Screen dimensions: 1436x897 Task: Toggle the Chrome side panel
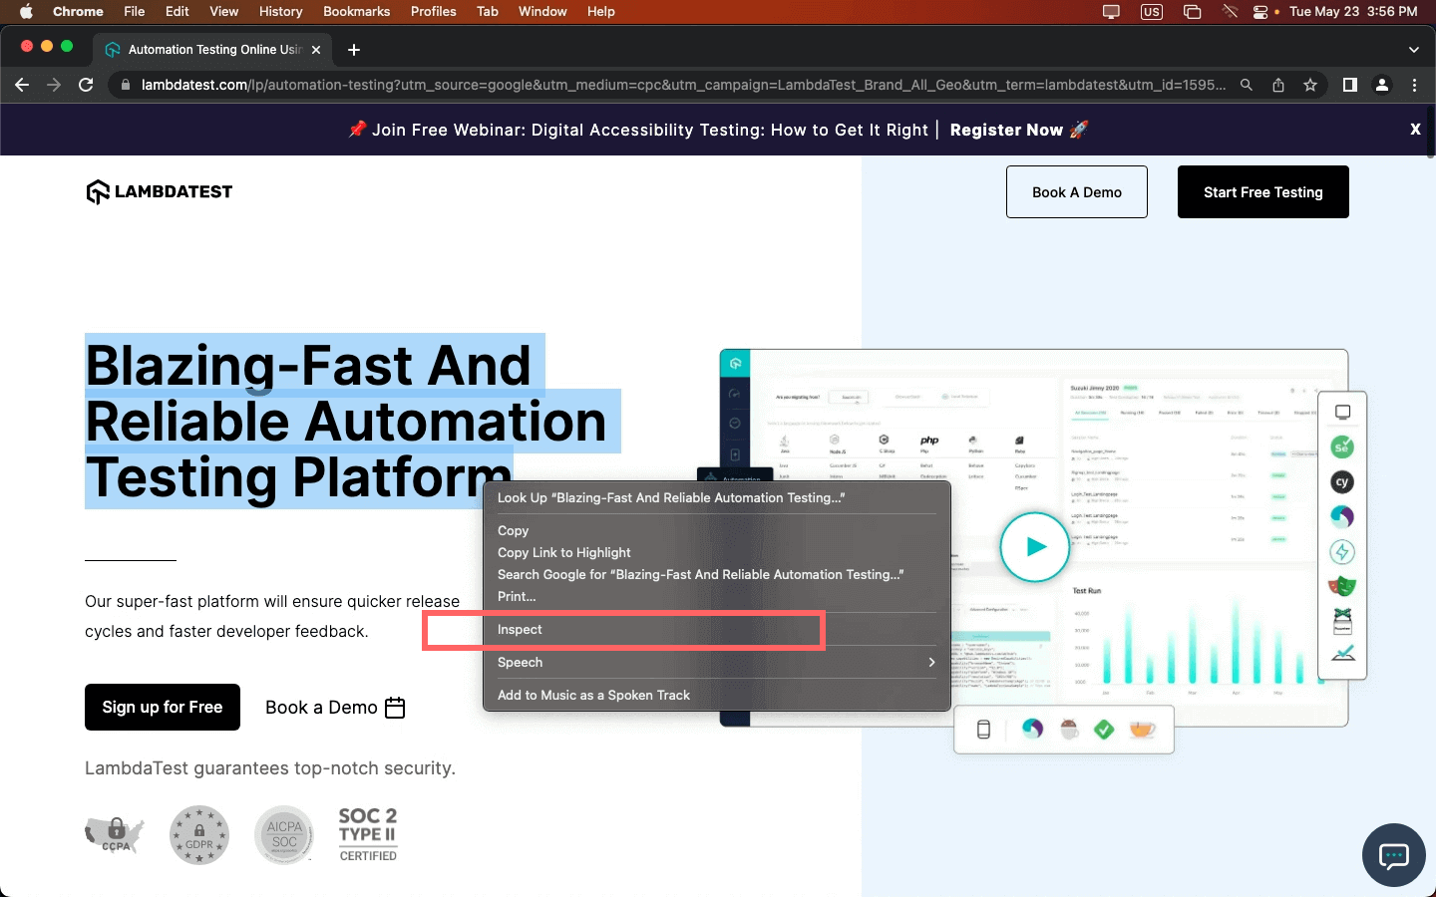(x=1349, y=85)
